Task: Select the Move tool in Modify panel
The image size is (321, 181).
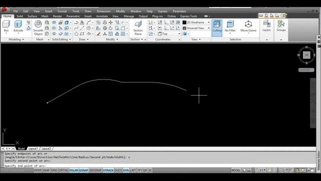Action: click(x=111, y=22)
